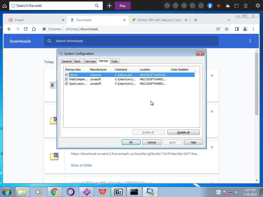Click Chrome's home button

pyautogui.click(x=34, y=29)
